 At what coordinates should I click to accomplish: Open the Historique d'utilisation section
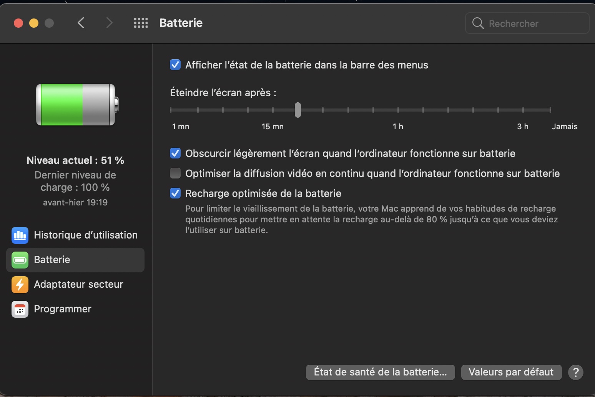(85, 235)
